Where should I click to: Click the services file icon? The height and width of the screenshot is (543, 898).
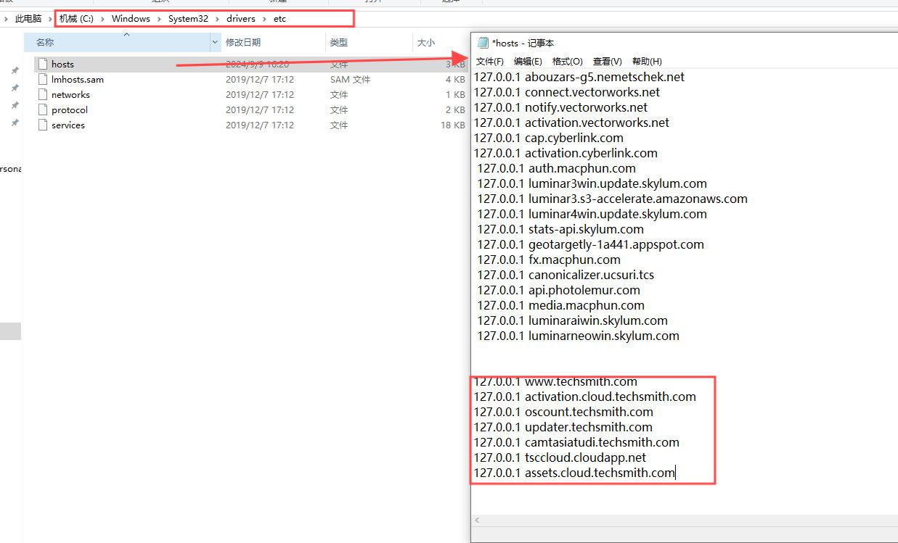click(x=42, y=125)
